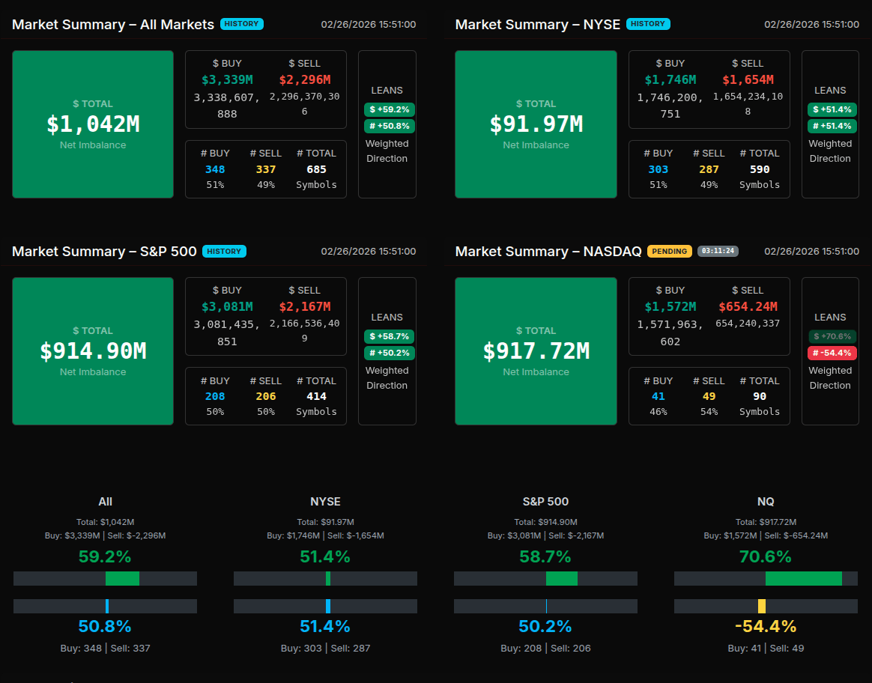Click the green 59.2% dollar bar under All
This screenshot has width=872, height=683.
(122, 579)
